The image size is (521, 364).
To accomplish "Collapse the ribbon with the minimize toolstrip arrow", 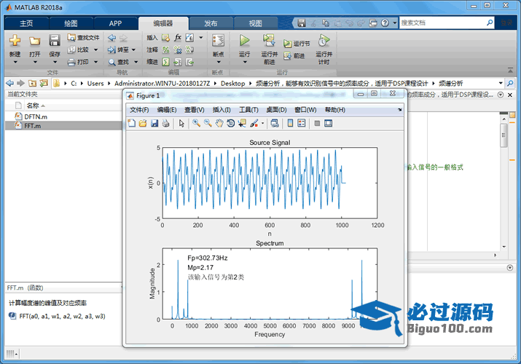I will pos(510,70).
